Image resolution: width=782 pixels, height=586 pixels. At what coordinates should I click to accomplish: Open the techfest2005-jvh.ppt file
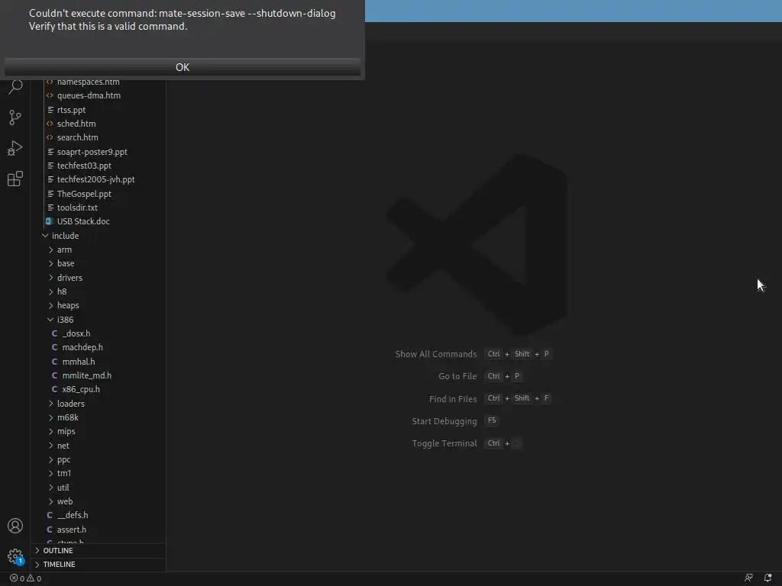pos(99,179)
